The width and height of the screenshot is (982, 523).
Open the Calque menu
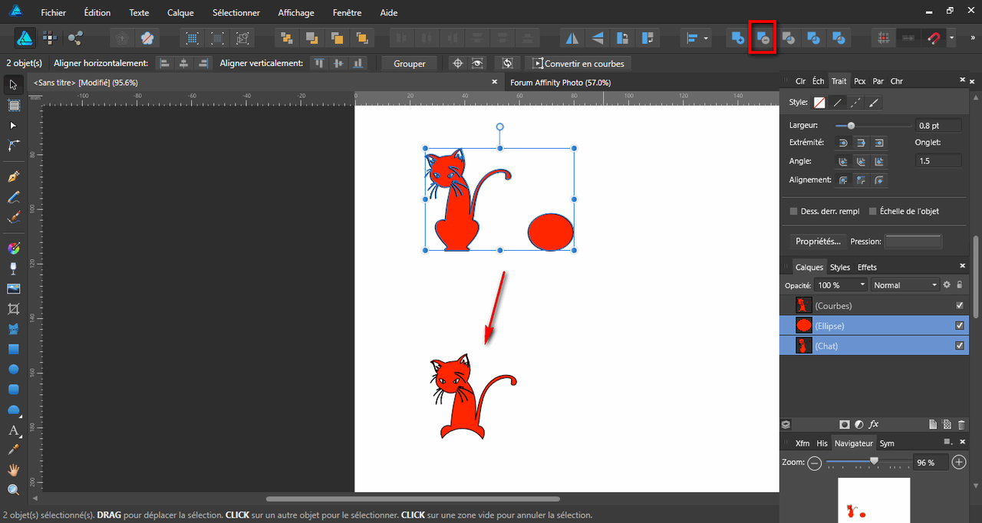coord(181,13)
